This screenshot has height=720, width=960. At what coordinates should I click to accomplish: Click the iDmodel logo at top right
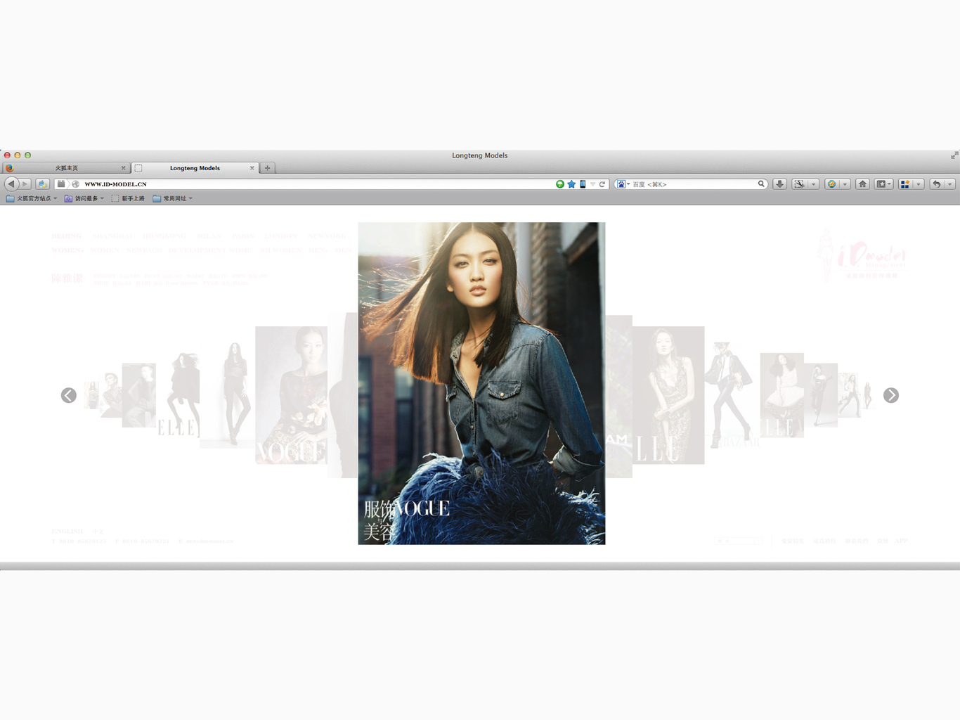click(864, 255)
